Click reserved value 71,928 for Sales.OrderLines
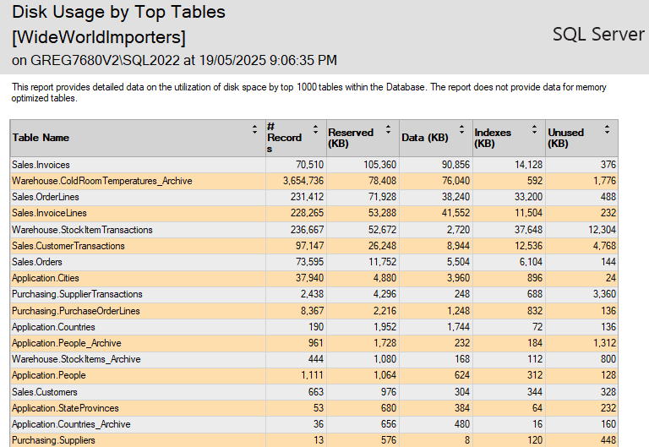649x447 pixels. coord(383,197)
